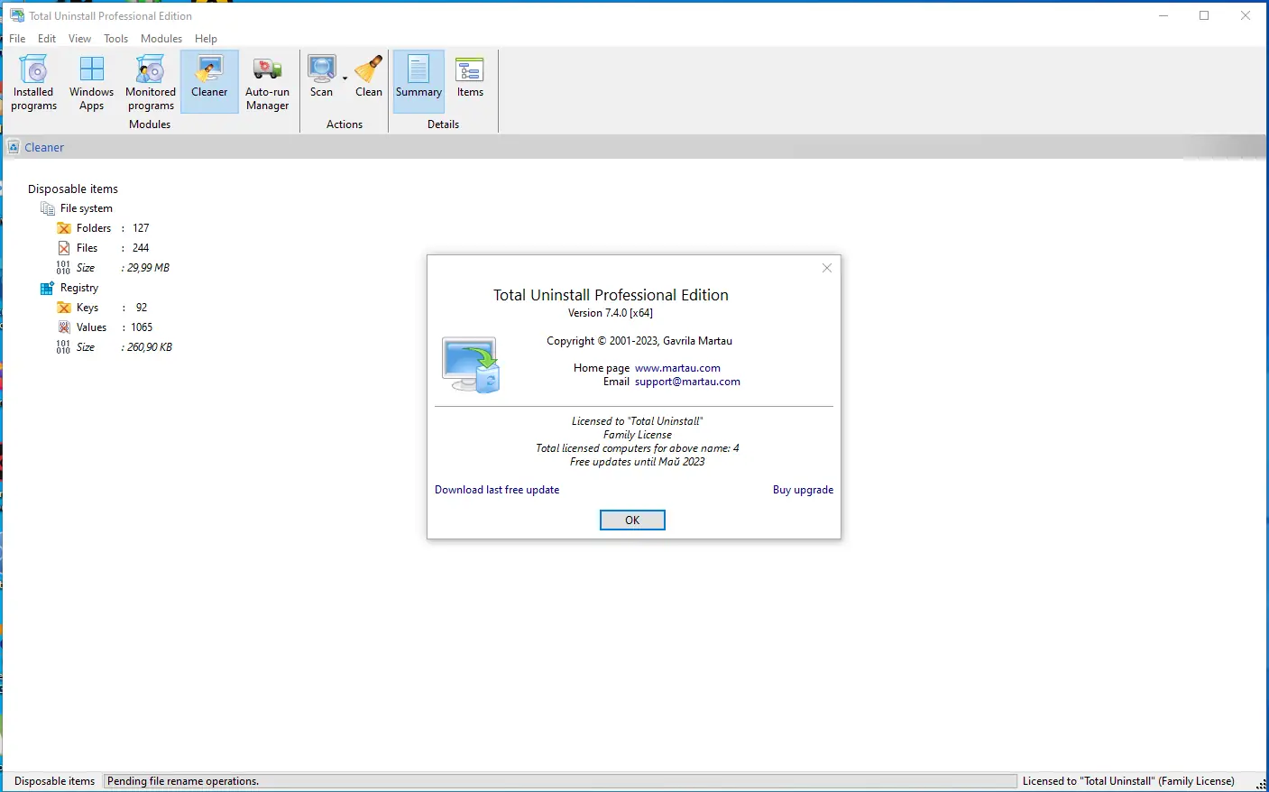Click the Values count 1065
The image size is (1269, 792).
(x=142, y=327)
